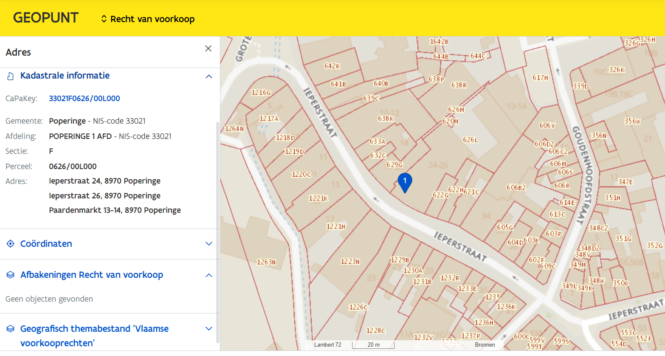Screen dimensions: 665x356
Task: Click the blue map marker numbered 1
Action: [405, 181]
